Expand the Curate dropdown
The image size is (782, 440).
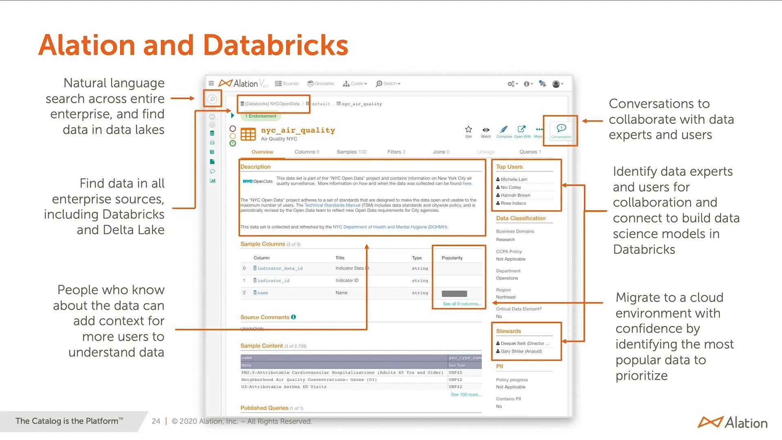(x=354, y=84)
